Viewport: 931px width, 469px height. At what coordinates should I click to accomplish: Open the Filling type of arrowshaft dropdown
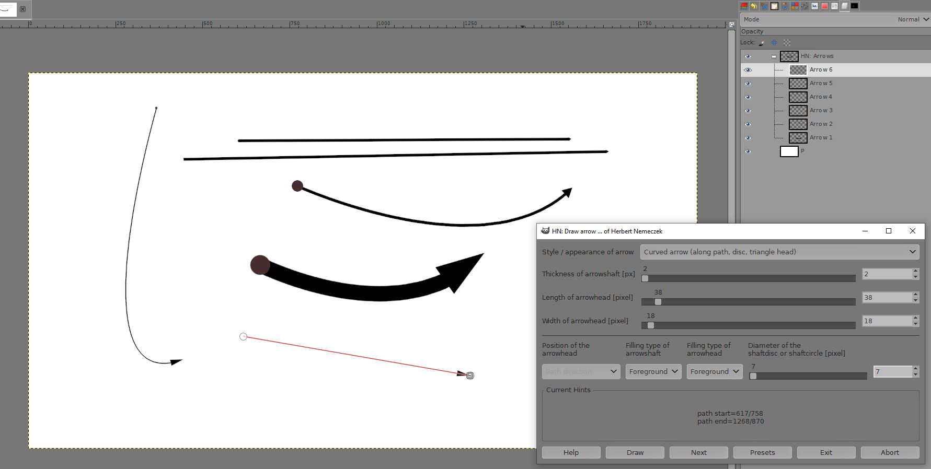click(653, 371)
